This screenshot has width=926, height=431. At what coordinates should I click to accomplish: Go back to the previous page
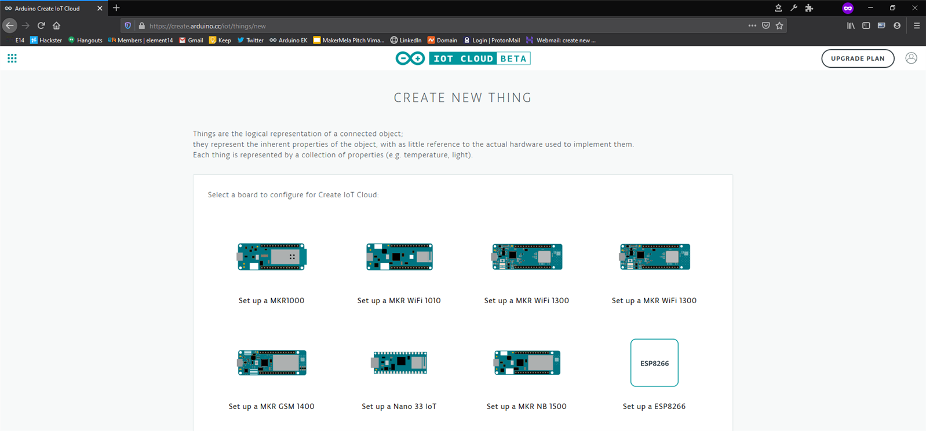click(10, 25)
